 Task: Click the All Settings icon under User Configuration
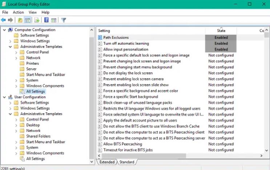(22, 159)
